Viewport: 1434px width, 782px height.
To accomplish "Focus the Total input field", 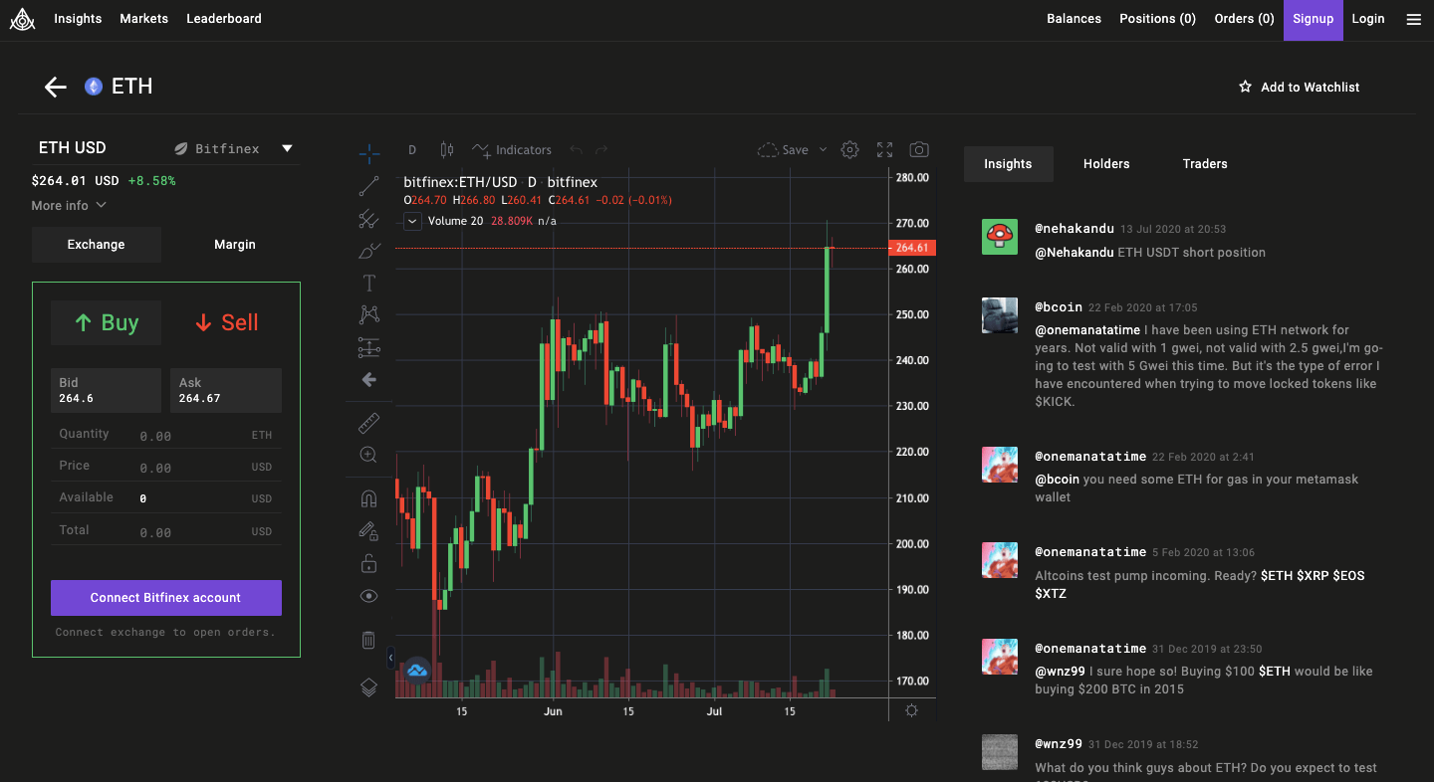I will (166, 531).
